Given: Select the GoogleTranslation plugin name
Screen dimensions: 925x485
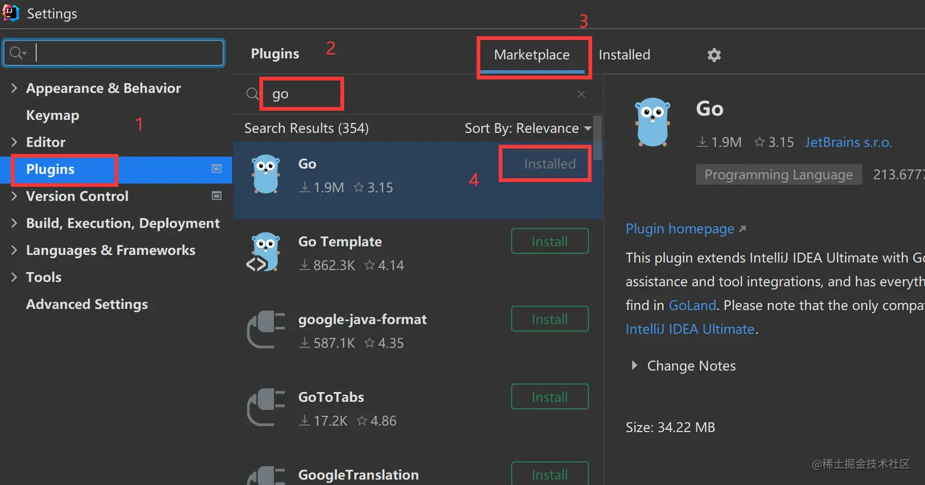Looking at the screenshot, I should (x=358, y=475).
